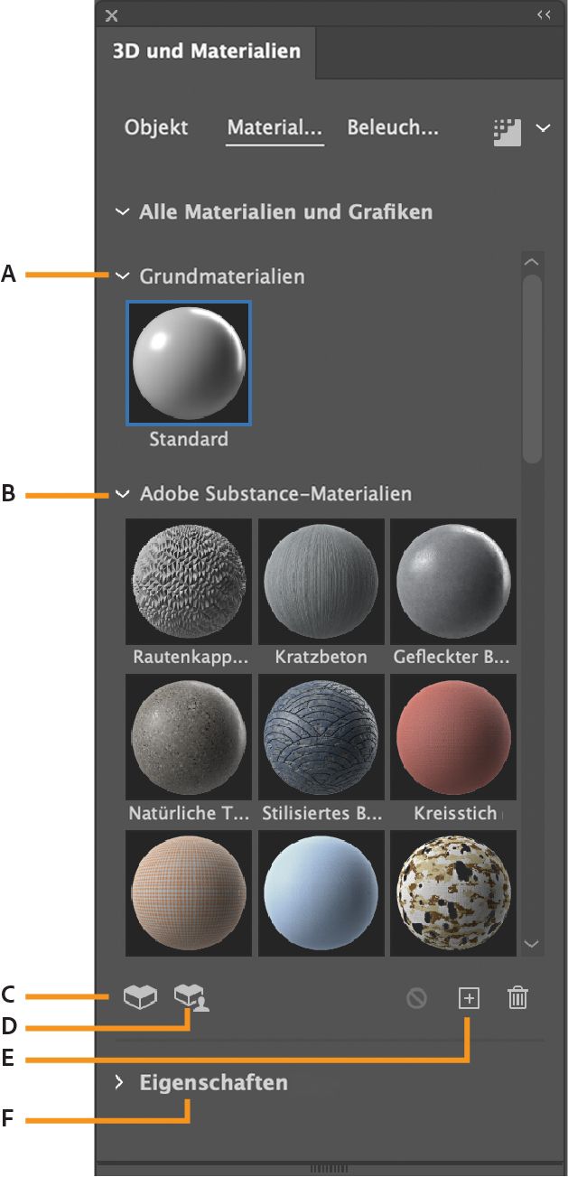Click the scrollbar up arrow

pyautogui.click(x=532, y=262)
